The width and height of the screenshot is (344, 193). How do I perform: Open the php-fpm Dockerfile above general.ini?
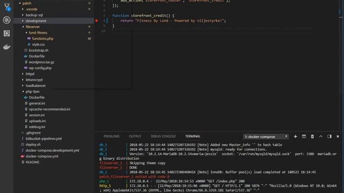37,98
